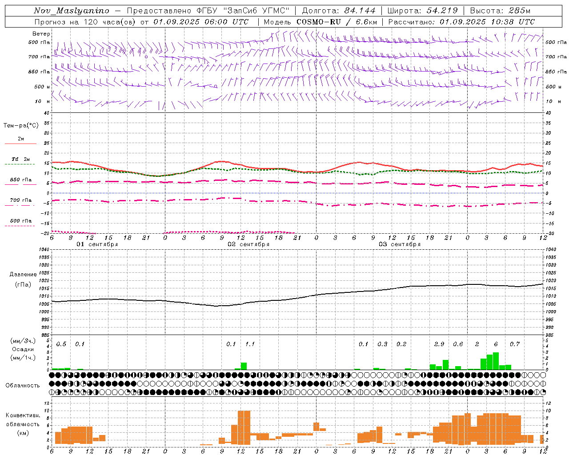This screenshot has width=569, height=455.
Task: Click the tallest green precipitation bar
Action: pyautogui.click(x=496, y=361)
